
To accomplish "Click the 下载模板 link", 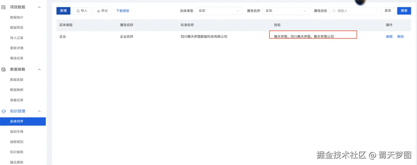I will point(122,11).
